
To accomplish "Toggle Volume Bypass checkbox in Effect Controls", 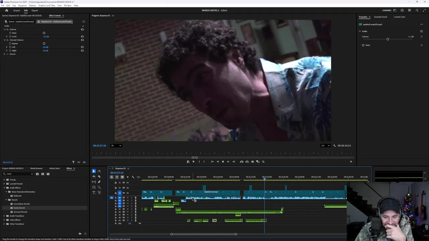I will click(x=44, y=44).
